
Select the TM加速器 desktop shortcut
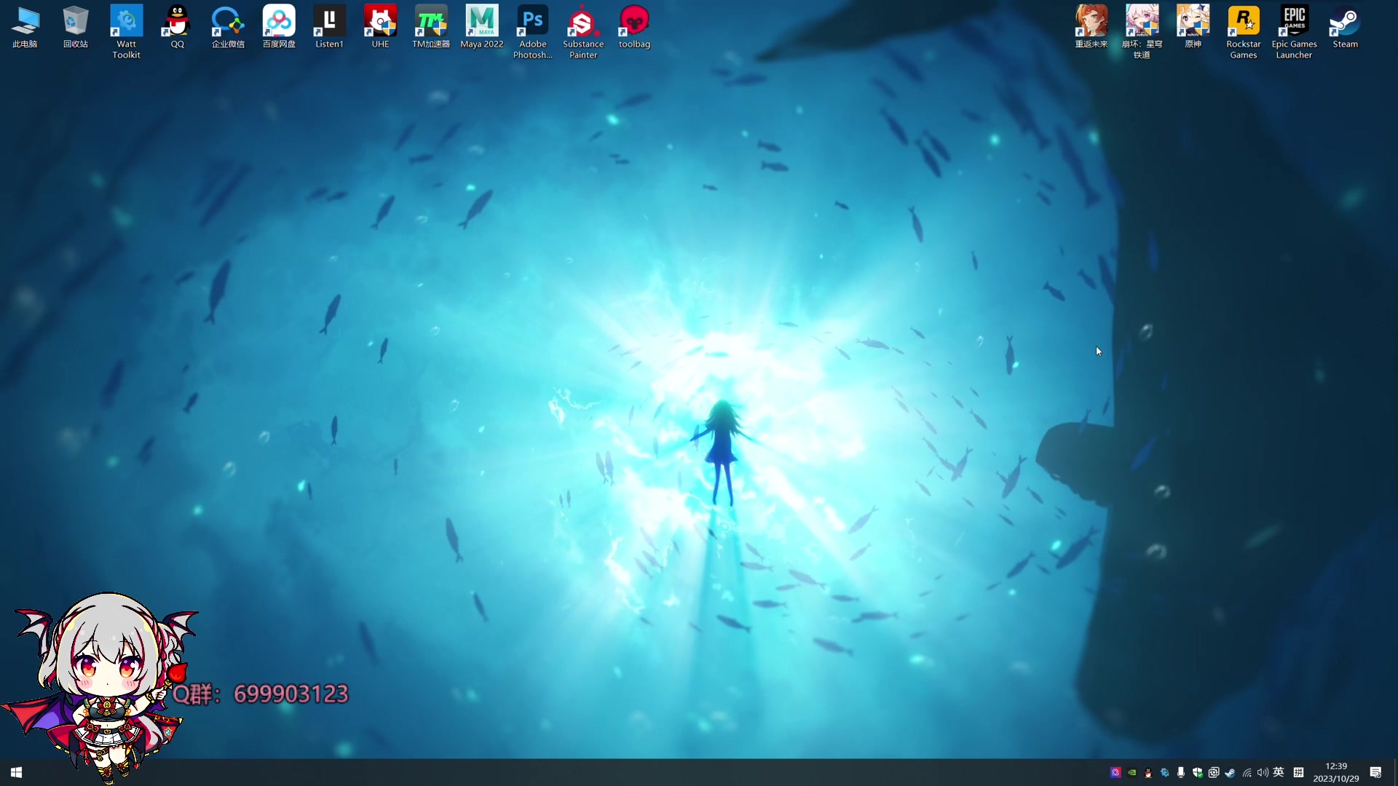click(431, 28)
